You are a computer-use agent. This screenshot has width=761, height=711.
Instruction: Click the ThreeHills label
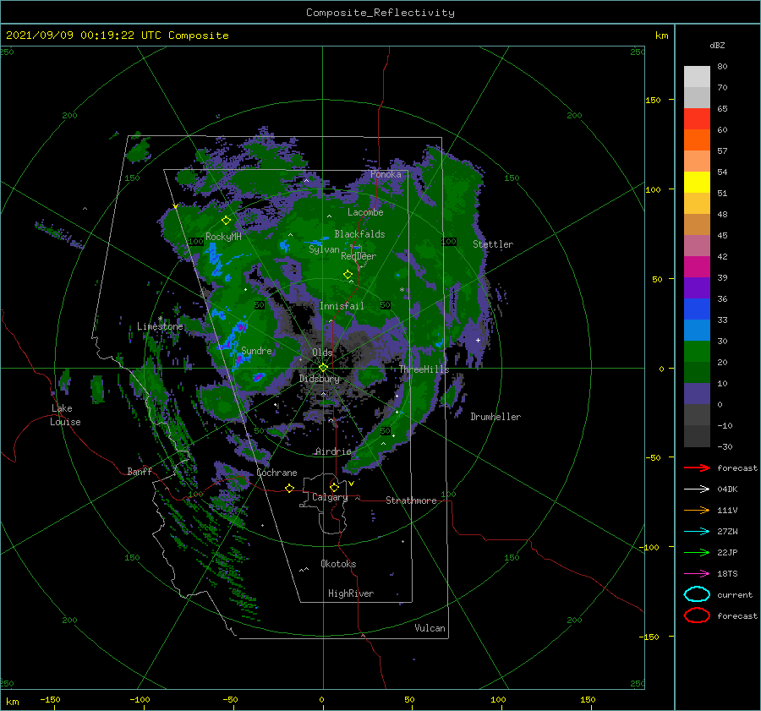pyautogui.click(x=424, y=369)
